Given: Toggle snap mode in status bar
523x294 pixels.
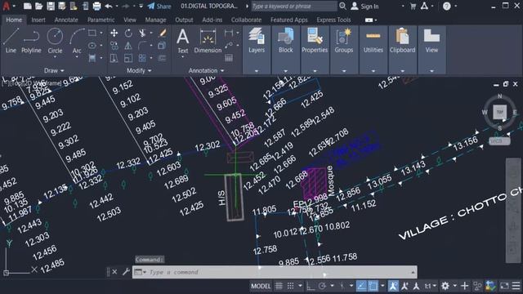Looking at the screenshot, I should click(x=291, y=286).
